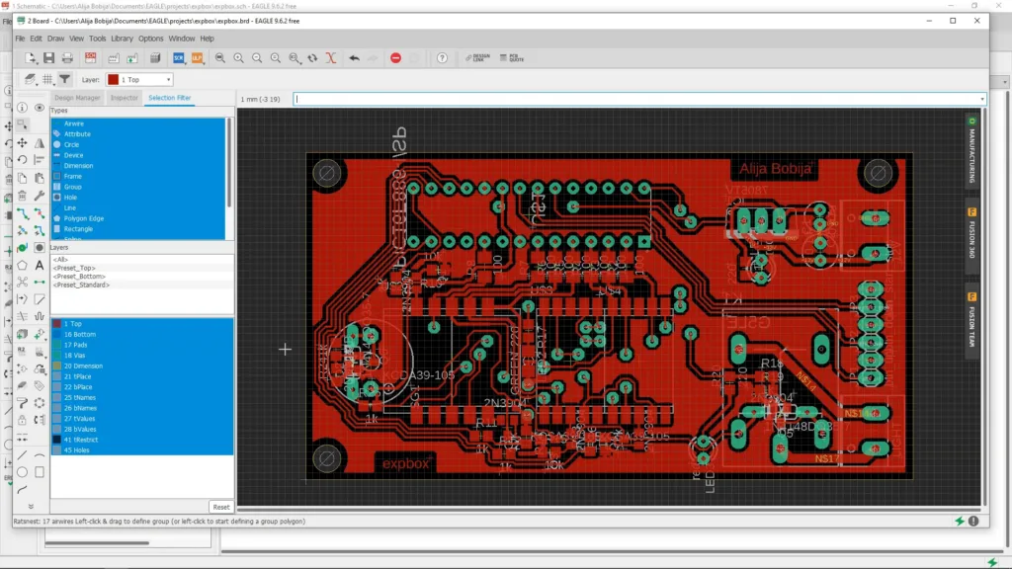Expand the command line history dropdown arrow
The width and height of the screenshot is (1012, 569).
[982, 100]
